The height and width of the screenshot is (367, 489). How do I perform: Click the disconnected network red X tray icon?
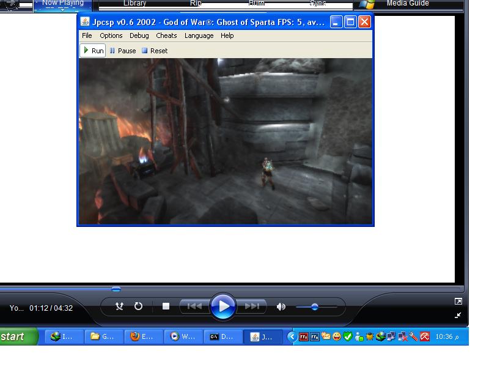(402, 337)
